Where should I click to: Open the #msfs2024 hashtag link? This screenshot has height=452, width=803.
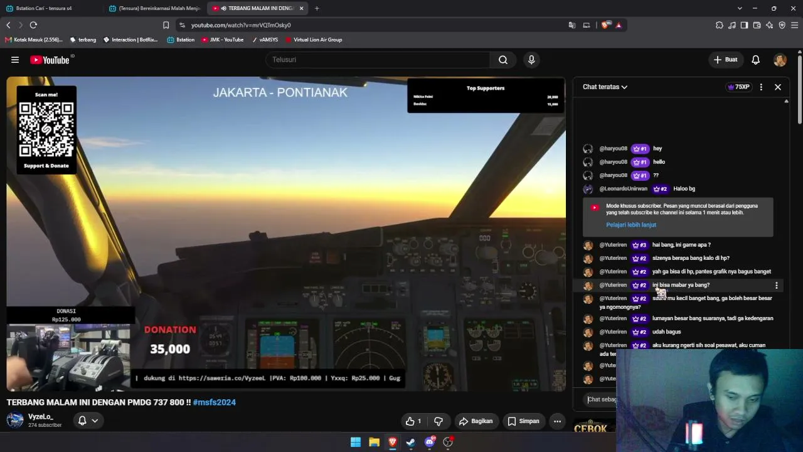point(215,402)
